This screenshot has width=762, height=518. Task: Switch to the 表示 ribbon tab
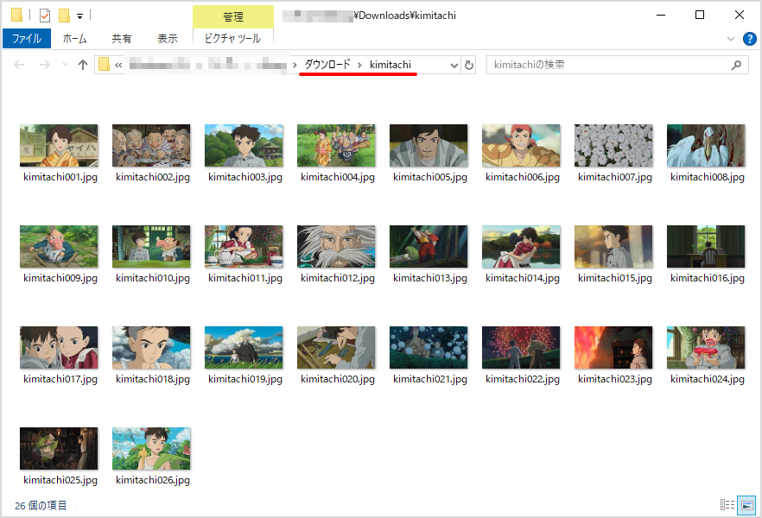click(x=168, y=39)
